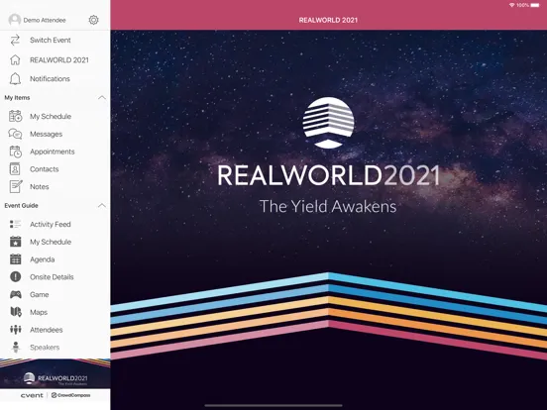Click the Switch Event arrows icon
This screenshot has width=547, height=410.
(x=15, y=40)
